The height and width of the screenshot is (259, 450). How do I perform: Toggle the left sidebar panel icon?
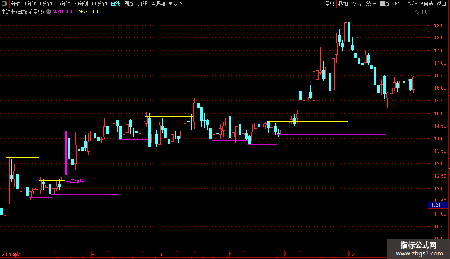click(4, 4)
